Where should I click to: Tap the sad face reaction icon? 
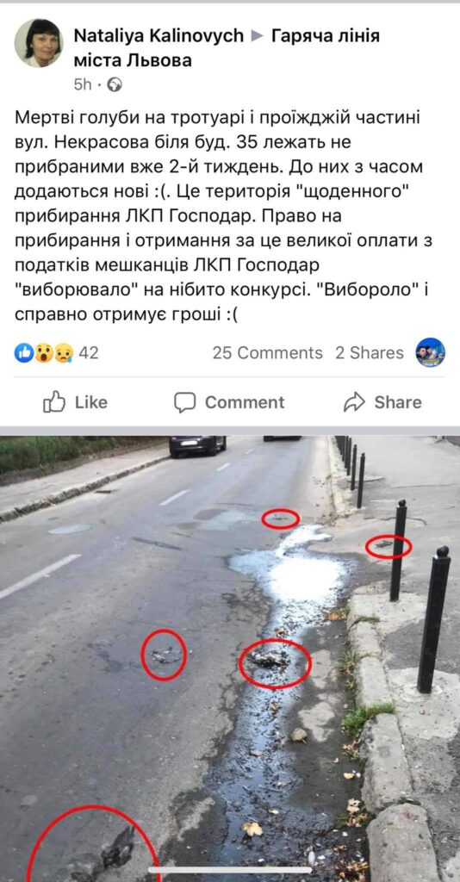[63, 352]
